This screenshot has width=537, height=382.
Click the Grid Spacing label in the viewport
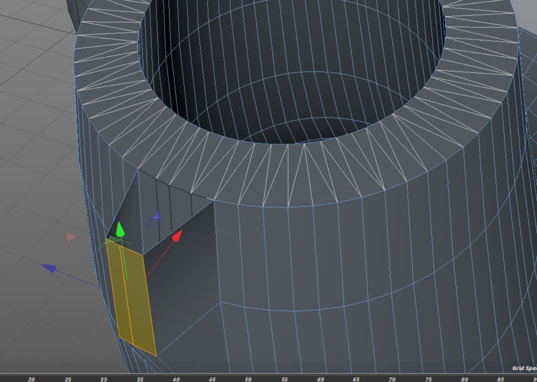coord(524,368)
